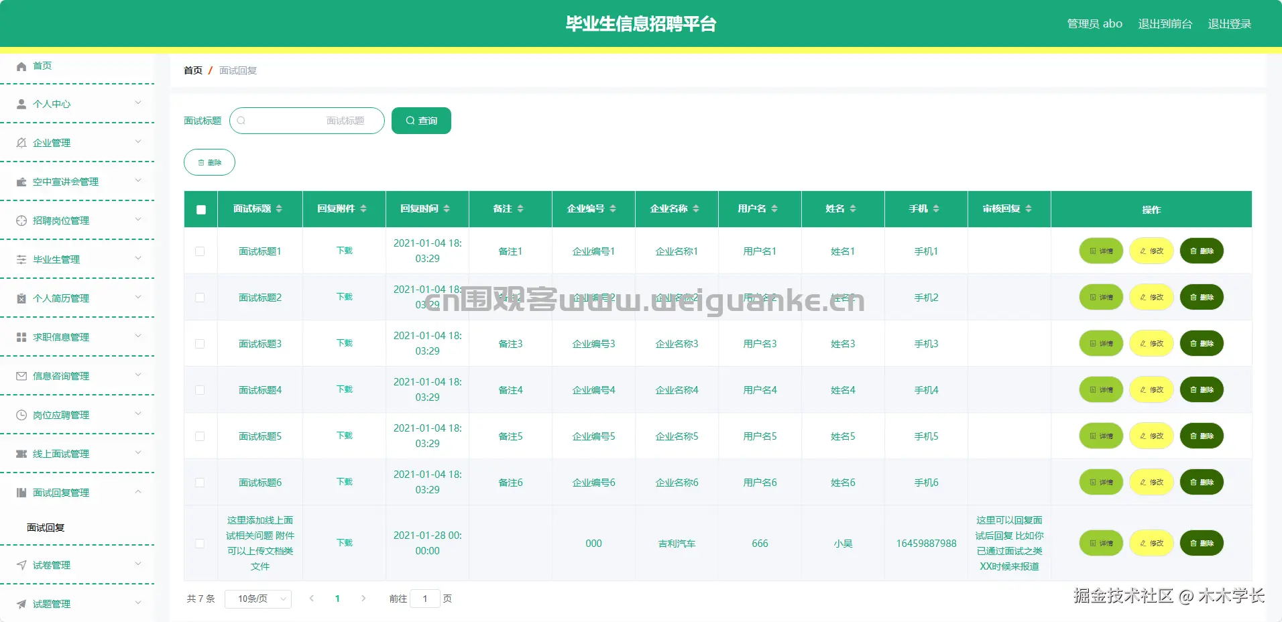The image size is (1282, 622).
Task: Check the row for 面试标题2
Action: (x=200, y=298)
